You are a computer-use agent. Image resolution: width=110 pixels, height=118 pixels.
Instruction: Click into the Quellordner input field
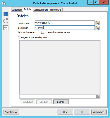coord(65,23)
